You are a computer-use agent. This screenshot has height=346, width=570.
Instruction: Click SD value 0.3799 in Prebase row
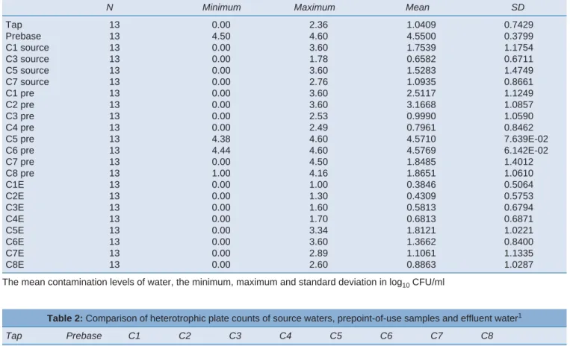(518, 37)
